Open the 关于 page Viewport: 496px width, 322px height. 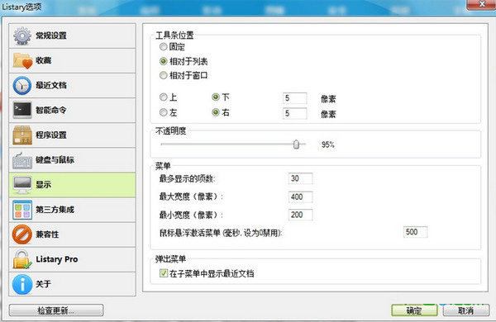coord(73,284)
